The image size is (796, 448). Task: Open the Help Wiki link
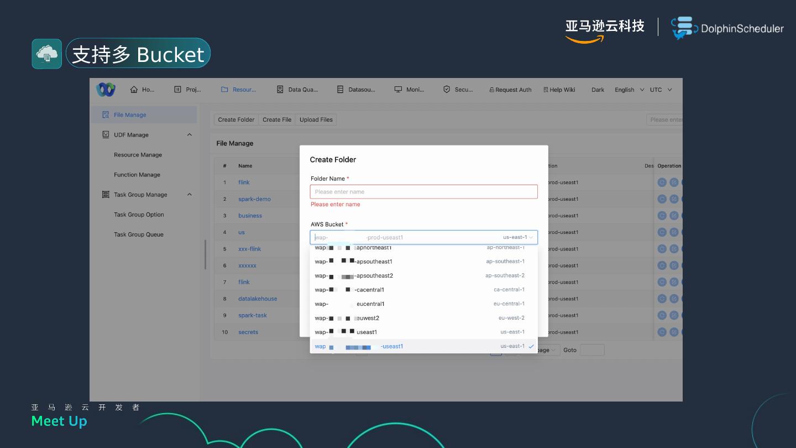[x=559, y=90]
